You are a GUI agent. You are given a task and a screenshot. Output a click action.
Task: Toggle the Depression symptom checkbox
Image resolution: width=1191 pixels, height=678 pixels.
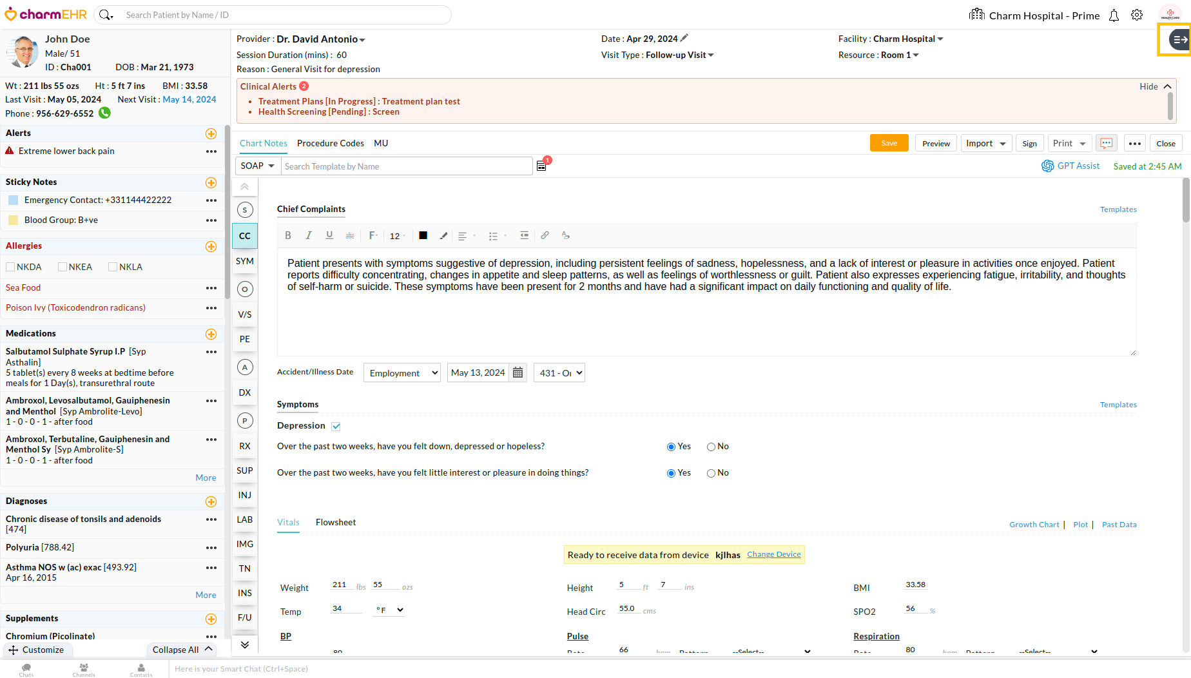coord(336,426)
